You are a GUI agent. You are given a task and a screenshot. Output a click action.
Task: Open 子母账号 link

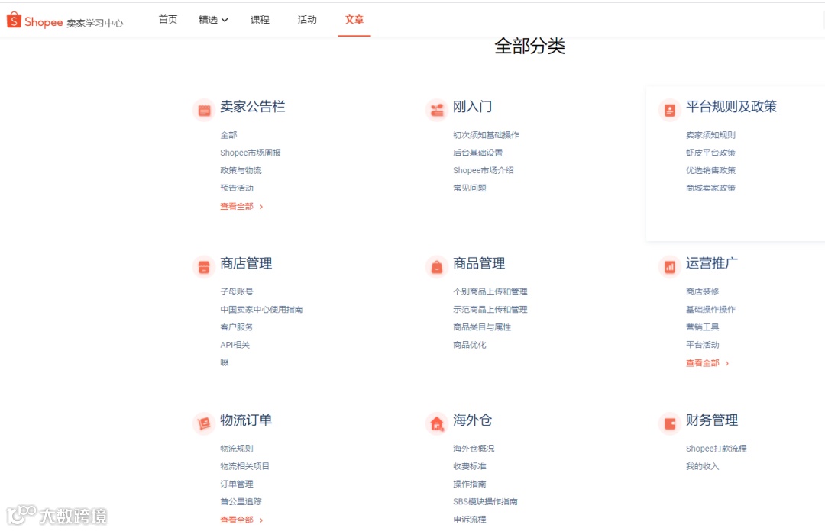[x=237, y=291]
